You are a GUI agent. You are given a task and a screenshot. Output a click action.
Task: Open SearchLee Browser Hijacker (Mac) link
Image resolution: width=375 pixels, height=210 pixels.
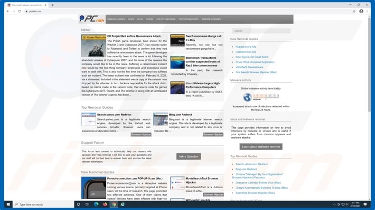255,193
